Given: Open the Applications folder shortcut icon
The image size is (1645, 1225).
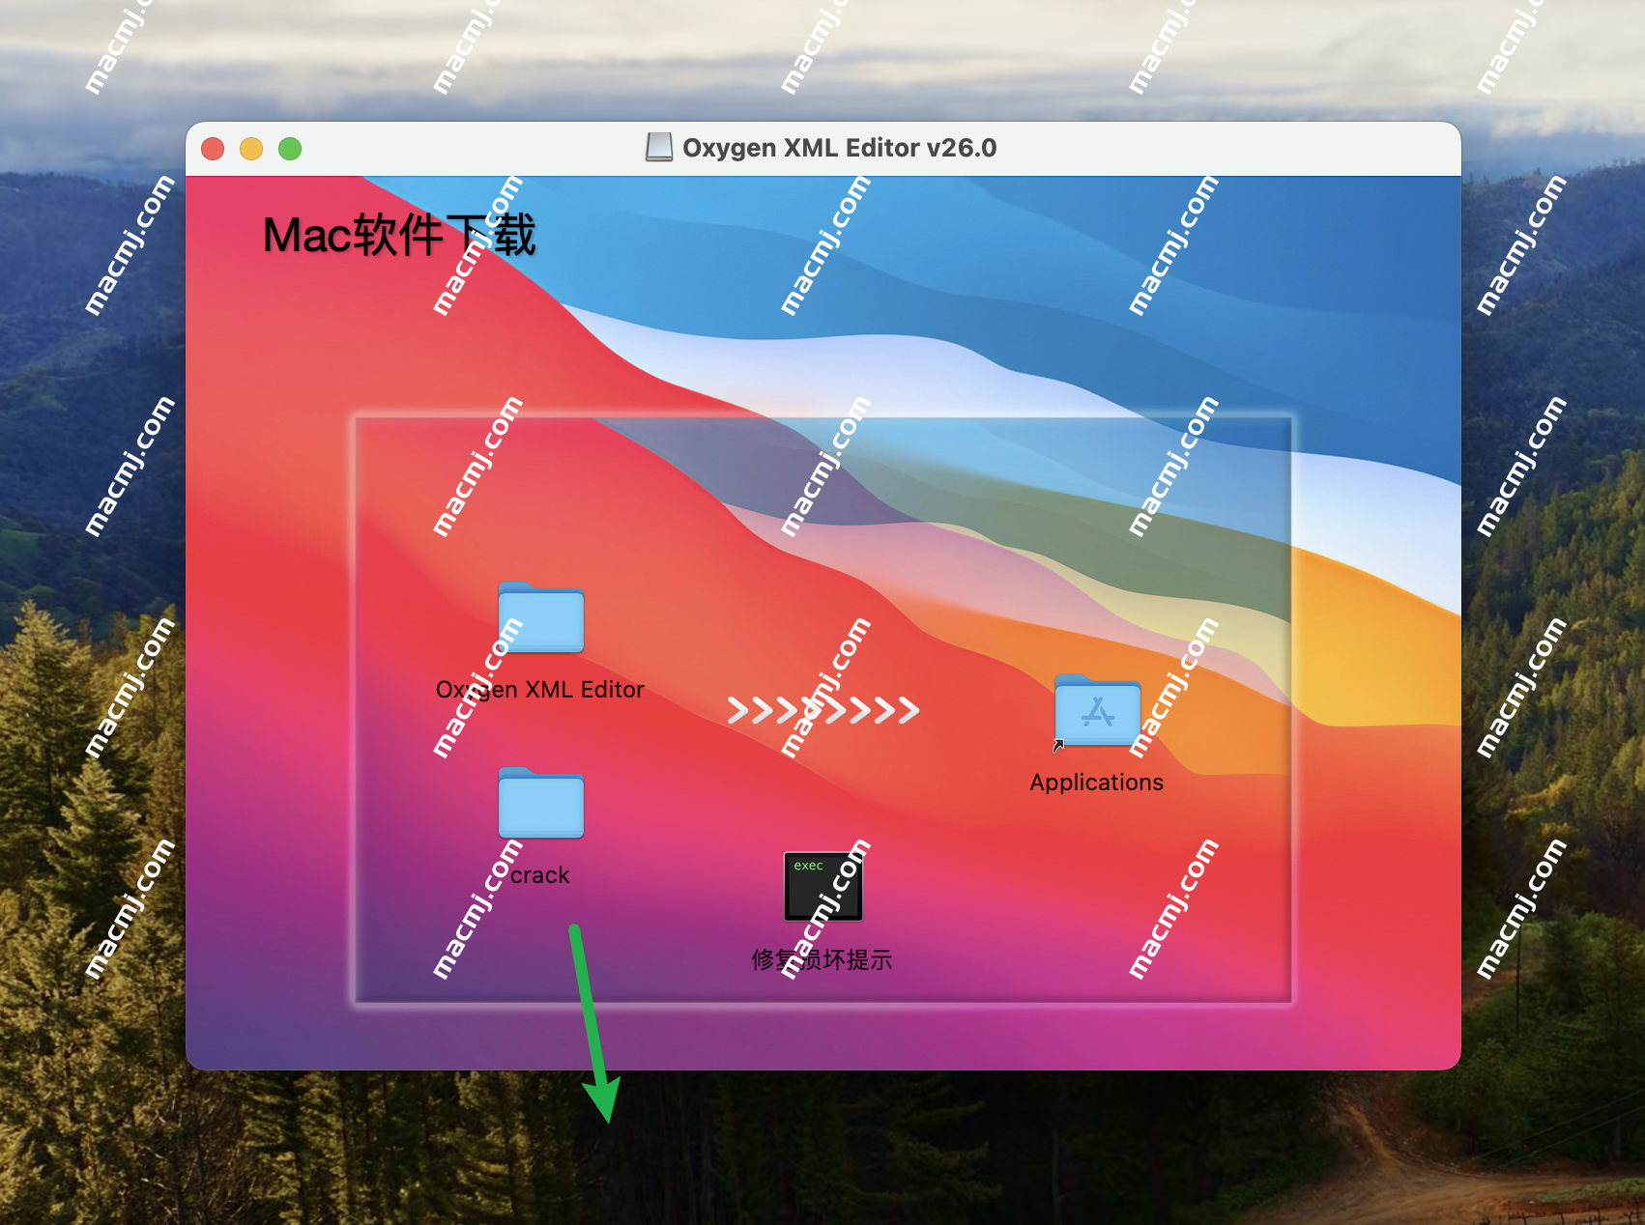Looking at the screenshot, I should 1097,711.
